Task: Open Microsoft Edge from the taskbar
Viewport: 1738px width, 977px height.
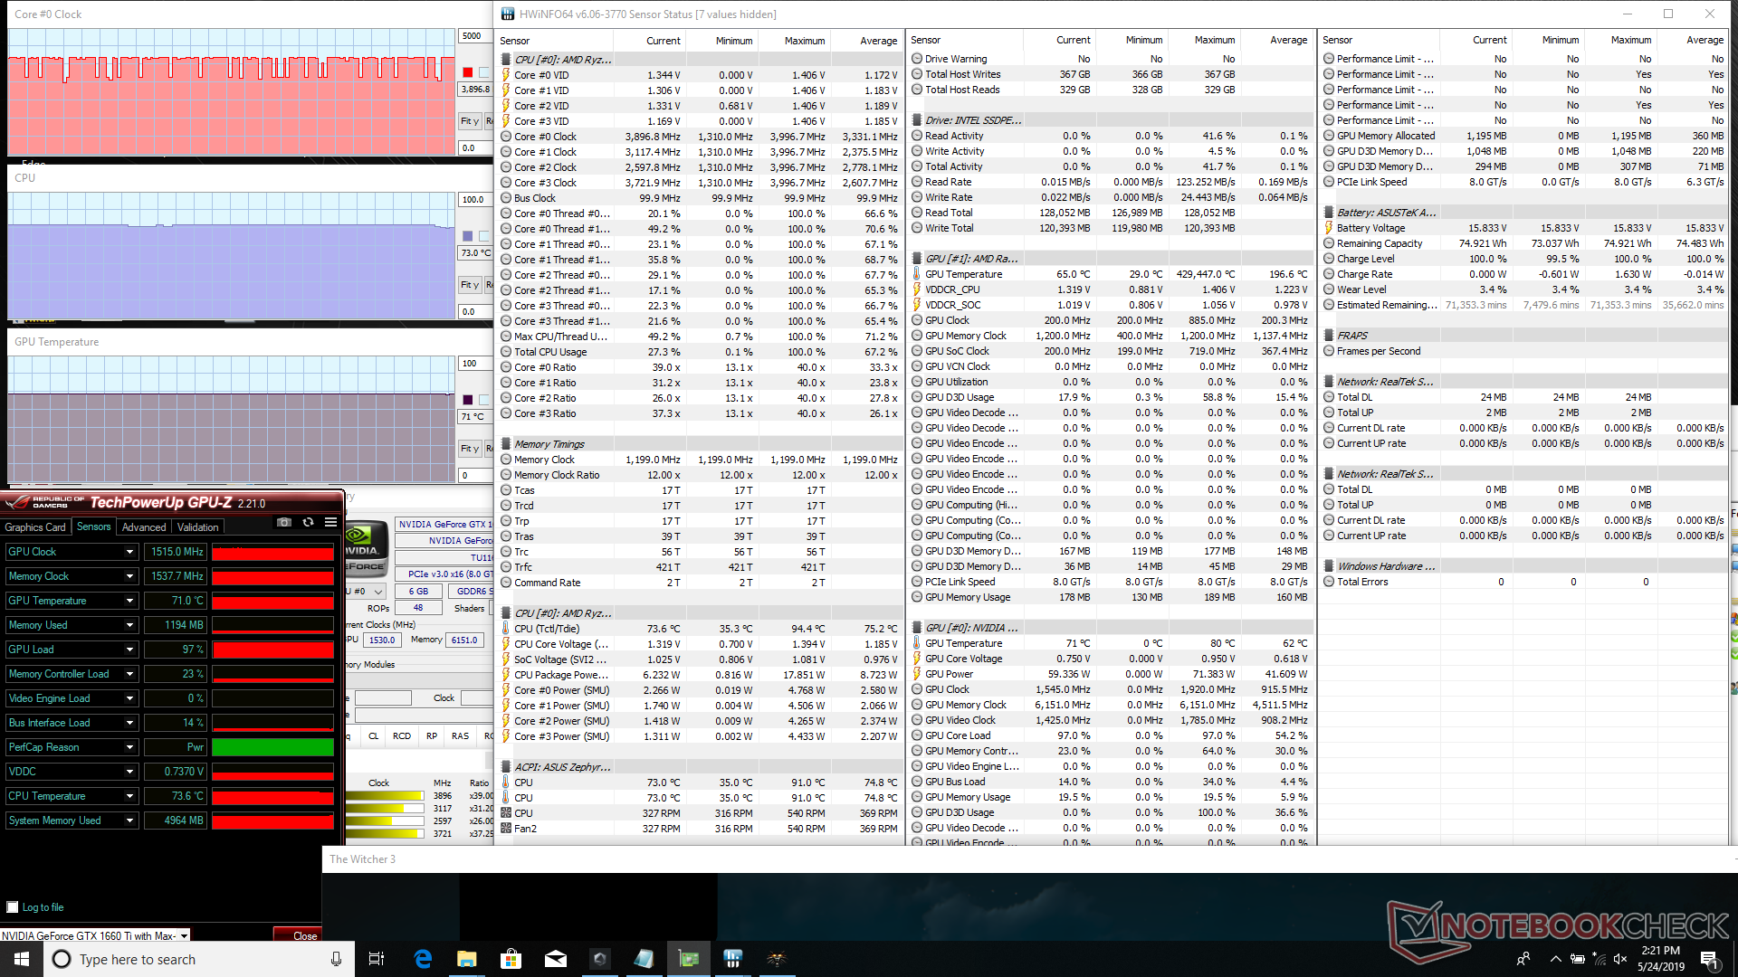Action: point(423,959)
